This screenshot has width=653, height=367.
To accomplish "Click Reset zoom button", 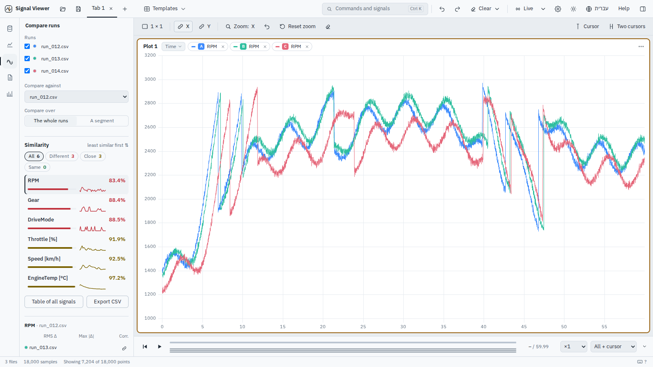I will pos(298,27).
